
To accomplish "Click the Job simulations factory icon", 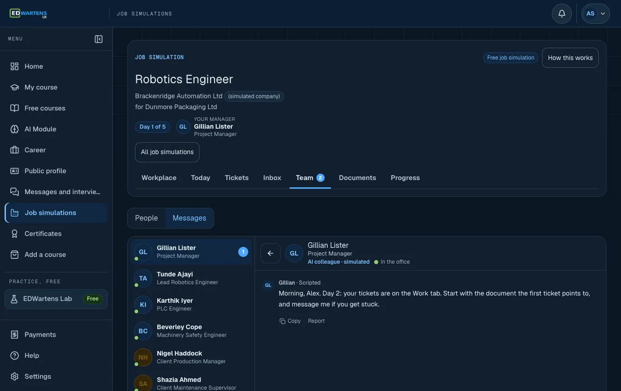I will coord(15,213).
